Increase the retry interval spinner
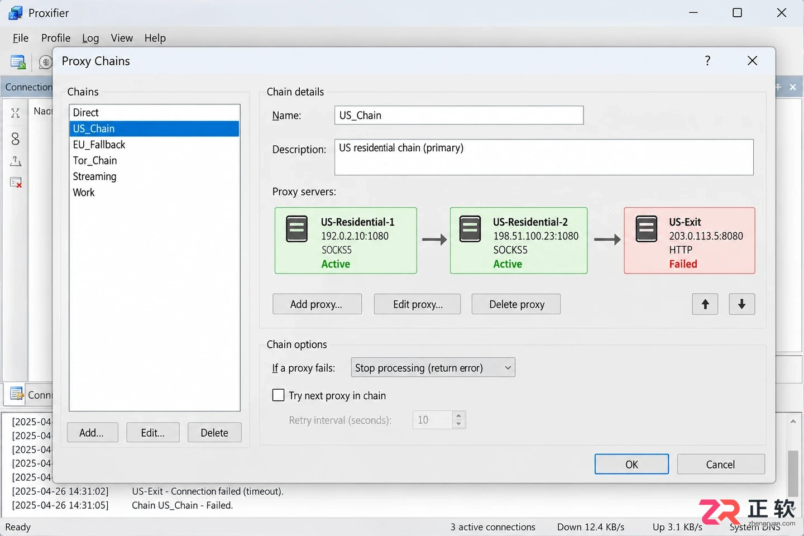Viewport: 804px width, 536px height. [x=458, y=416]
